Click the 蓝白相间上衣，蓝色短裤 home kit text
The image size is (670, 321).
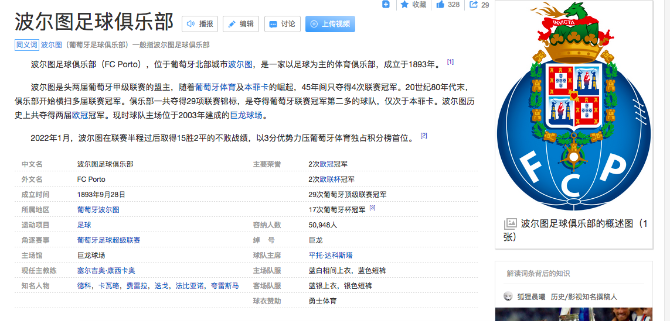point(348,270)
